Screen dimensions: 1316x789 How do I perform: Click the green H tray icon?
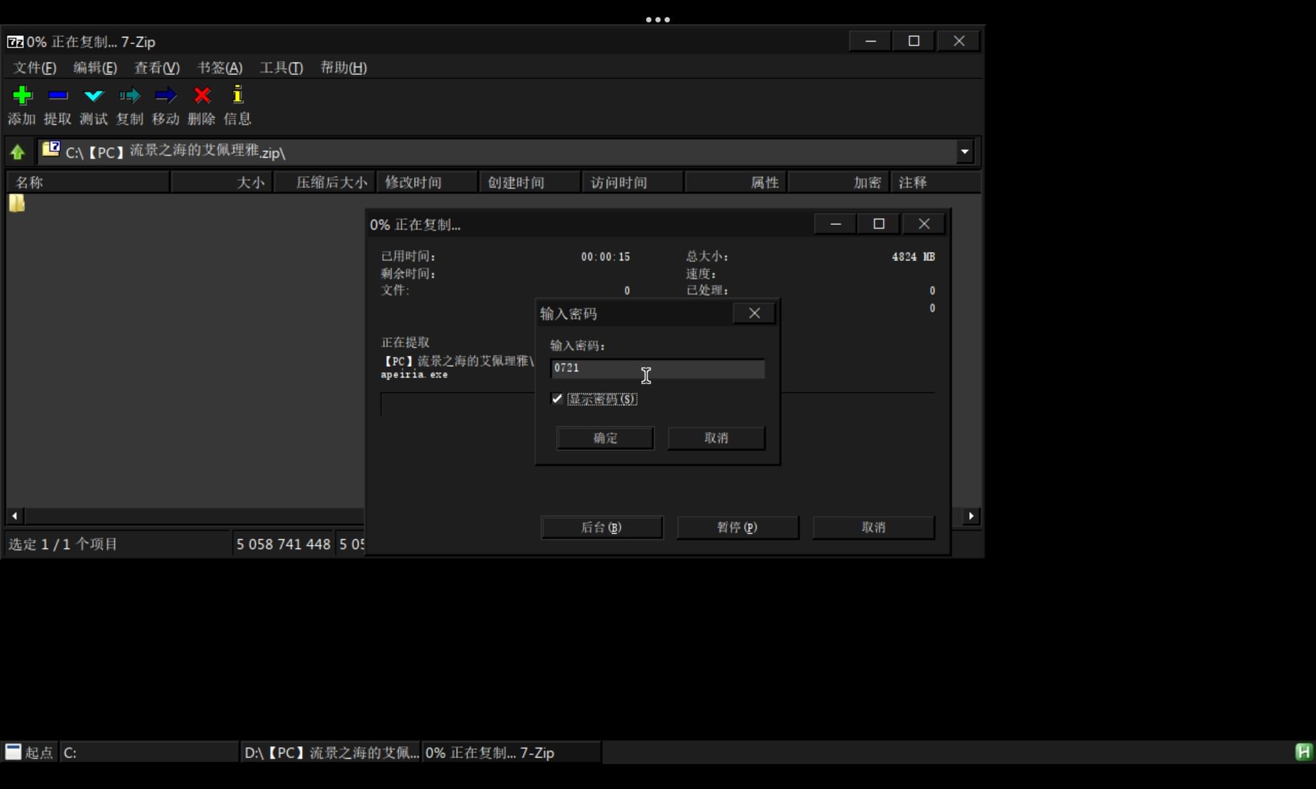[1303, 752]
